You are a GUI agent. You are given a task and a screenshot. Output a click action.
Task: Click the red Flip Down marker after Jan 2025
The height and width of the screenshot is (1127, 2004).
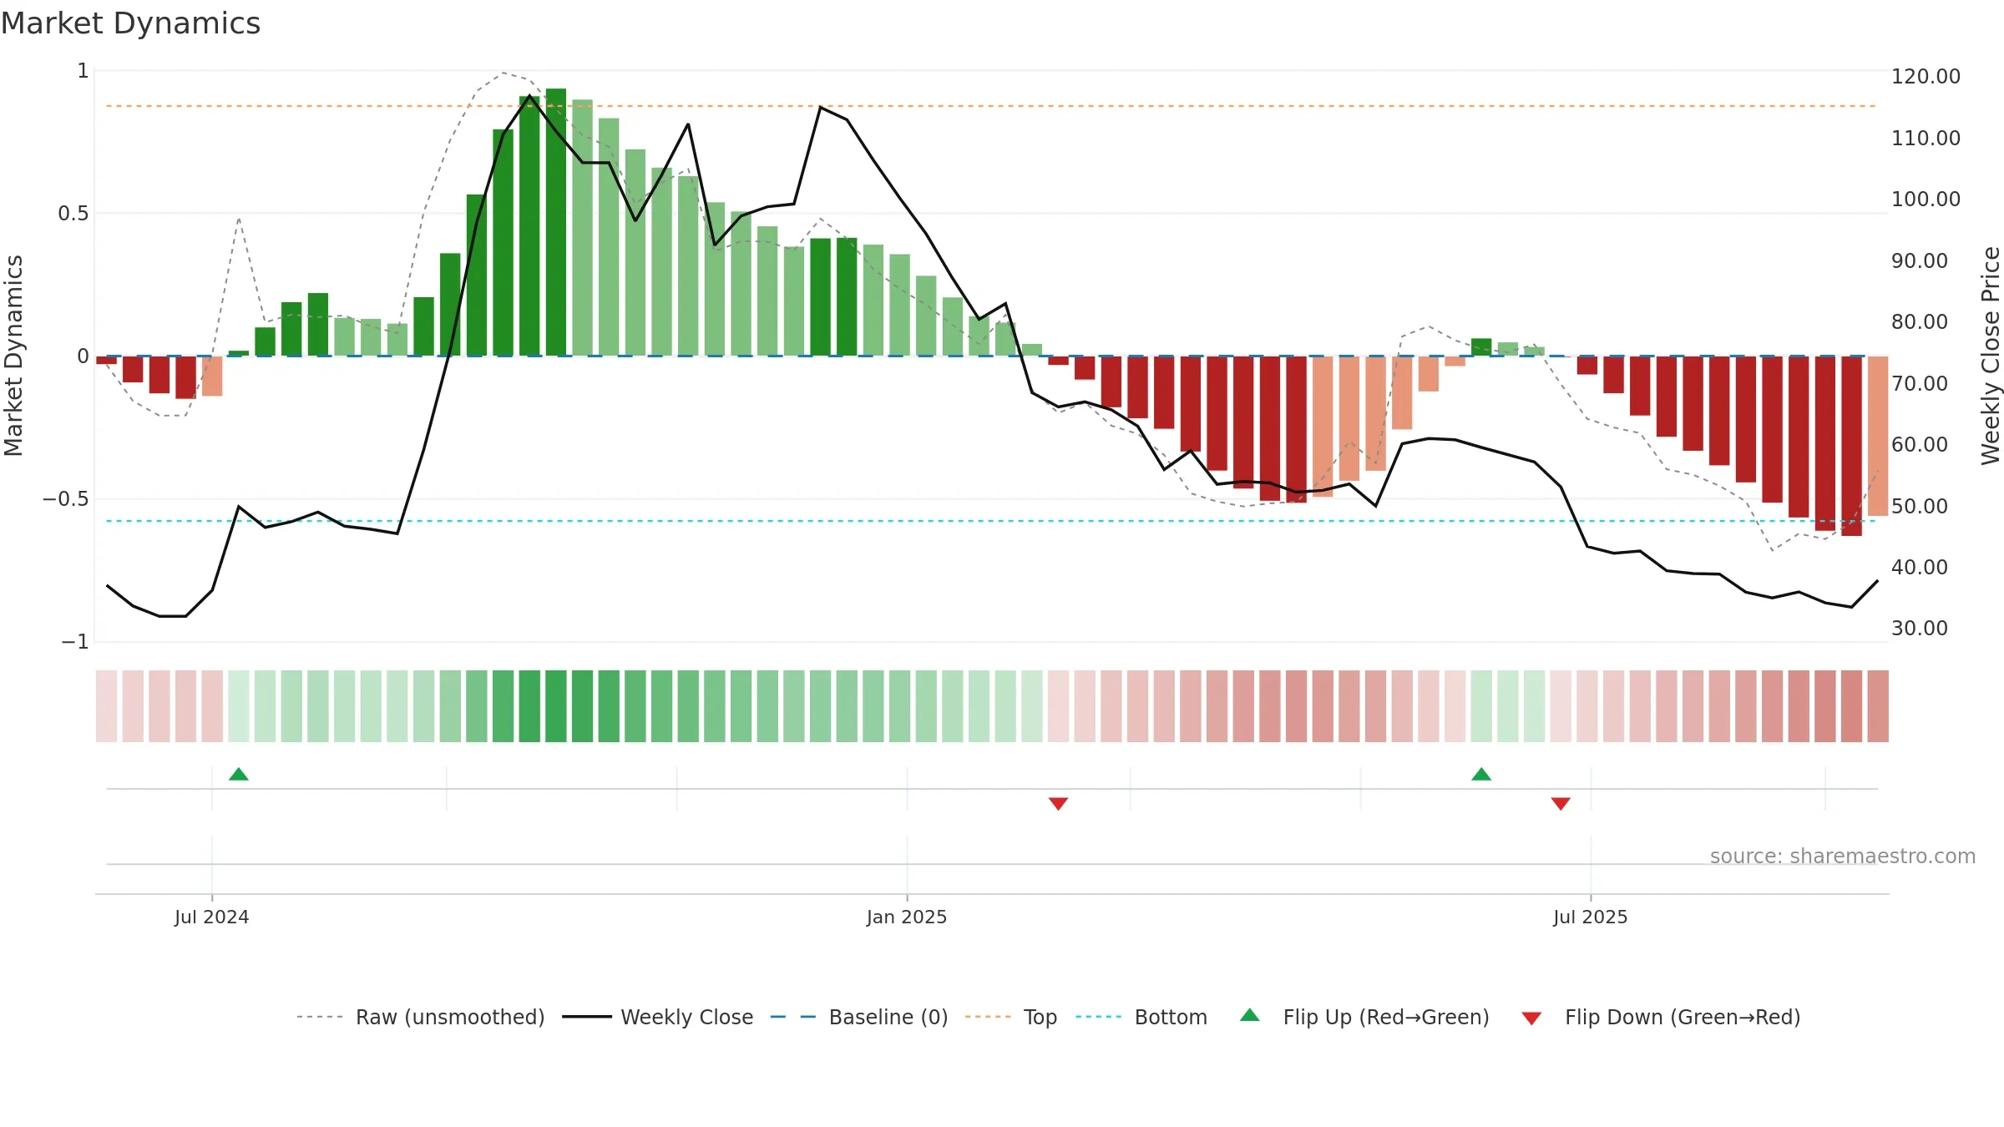(x=1058, y=803)
